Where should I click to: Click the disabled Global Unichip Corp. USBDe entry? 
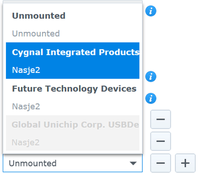coord(76,124)
